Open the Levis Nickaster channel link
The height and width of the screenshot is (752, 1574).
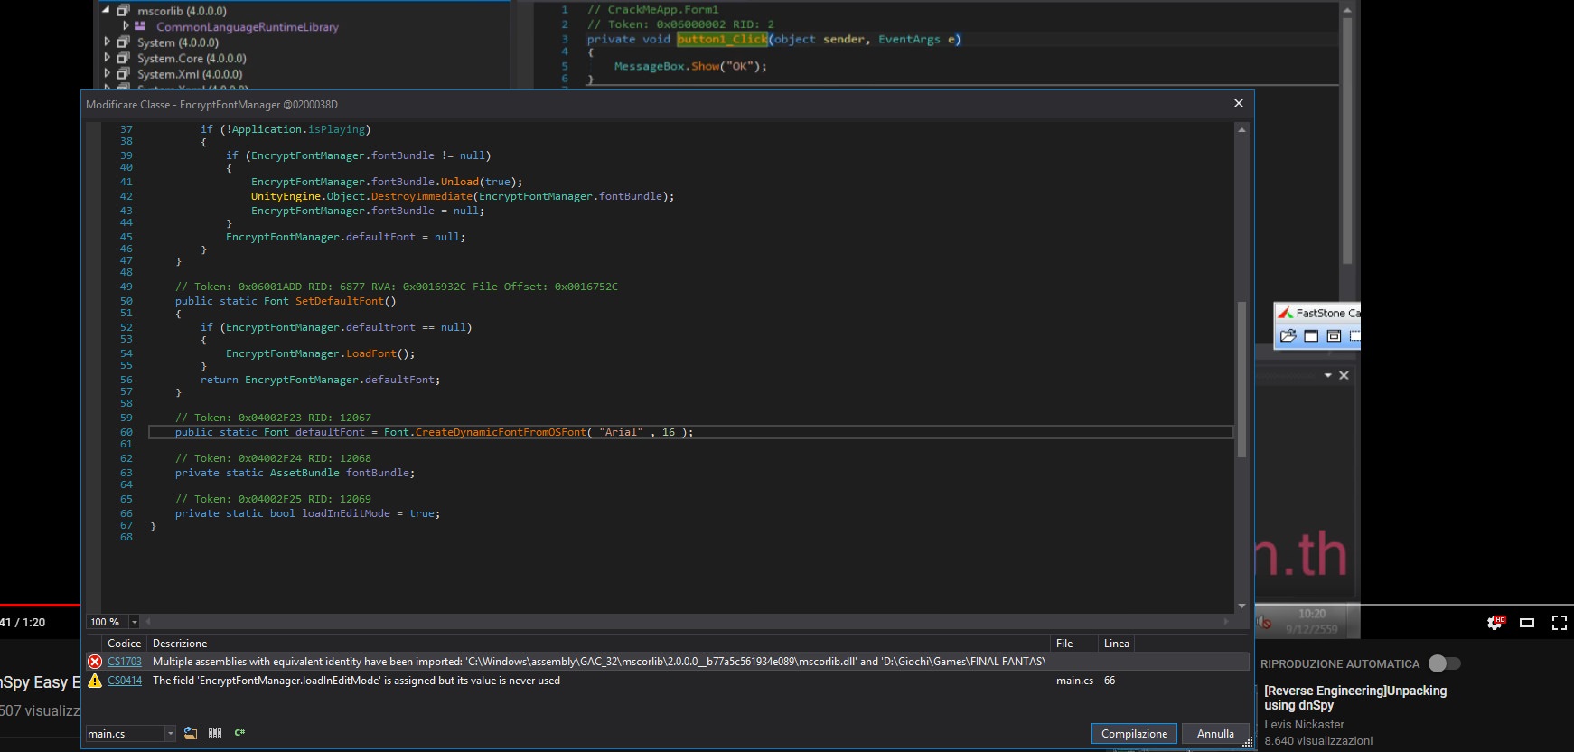tap(1304, 725)
